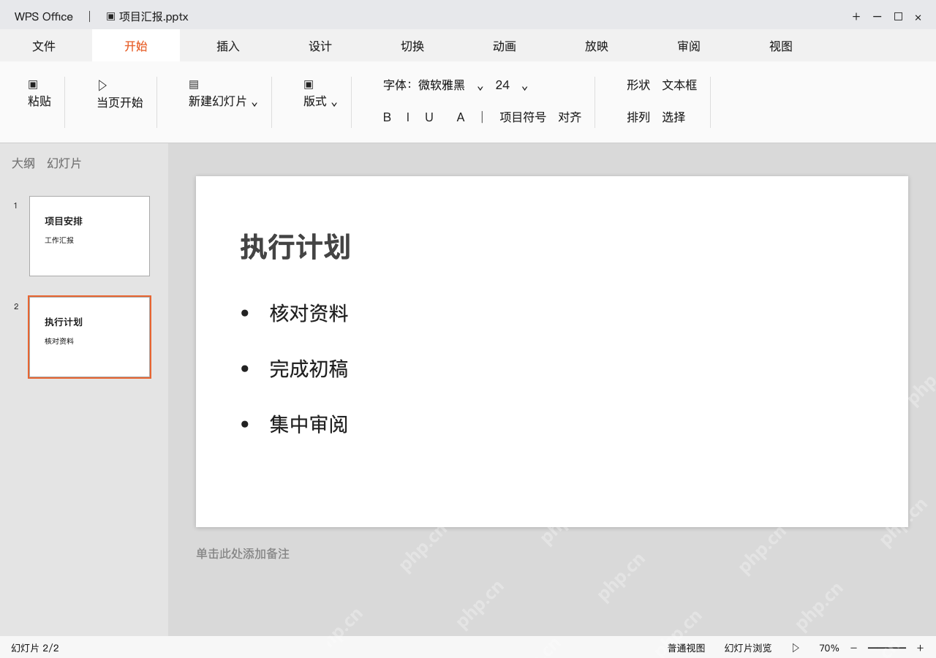This screenshot has width=936, height=658.
Task: Switch to Slide Sorter (幻灯片浏览)
Action: point(748,648)
